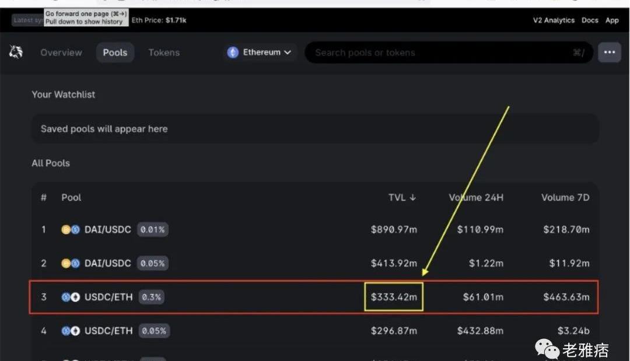
Task: Click the TVL value $890.97m
Action: (394, 230)
